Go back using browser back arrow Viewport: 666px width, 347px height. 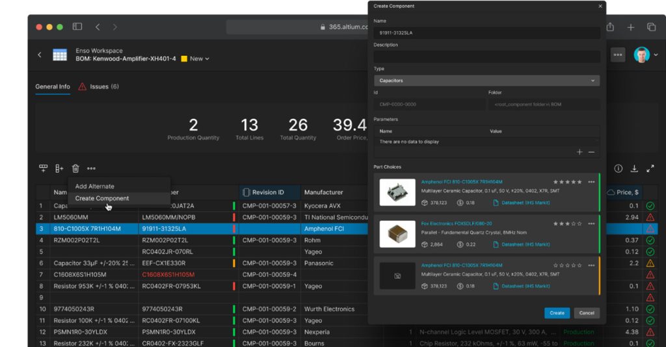coord(98,27)
